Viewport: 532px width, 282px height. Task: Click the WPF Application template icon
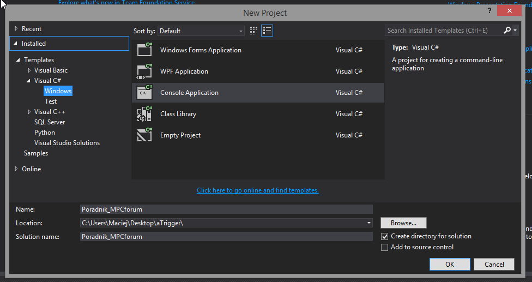click(x=145, y=71)
